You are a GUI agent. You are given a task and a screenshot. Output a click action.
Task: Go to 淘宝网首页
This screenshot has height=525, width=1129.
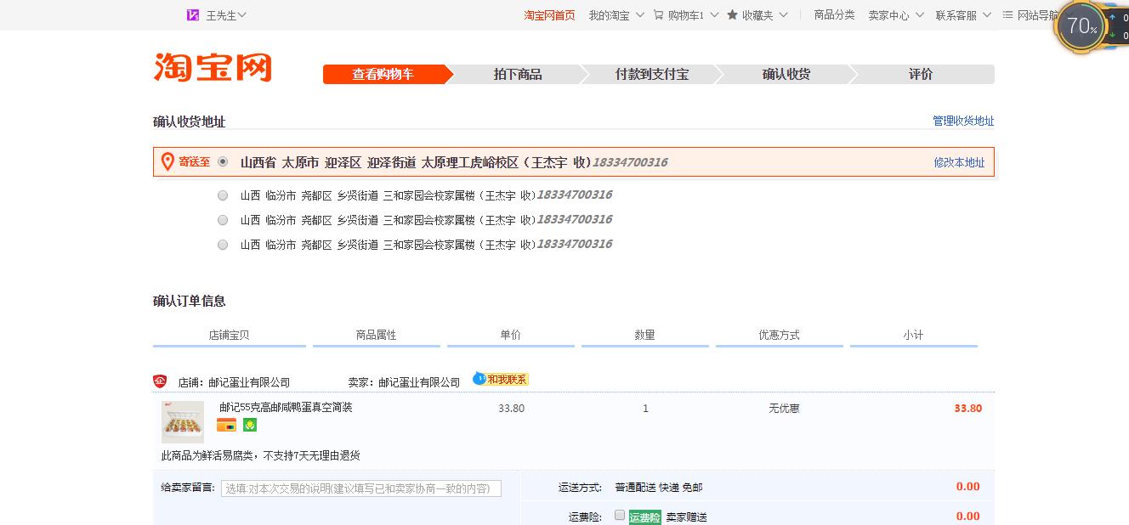coord(549,15)
